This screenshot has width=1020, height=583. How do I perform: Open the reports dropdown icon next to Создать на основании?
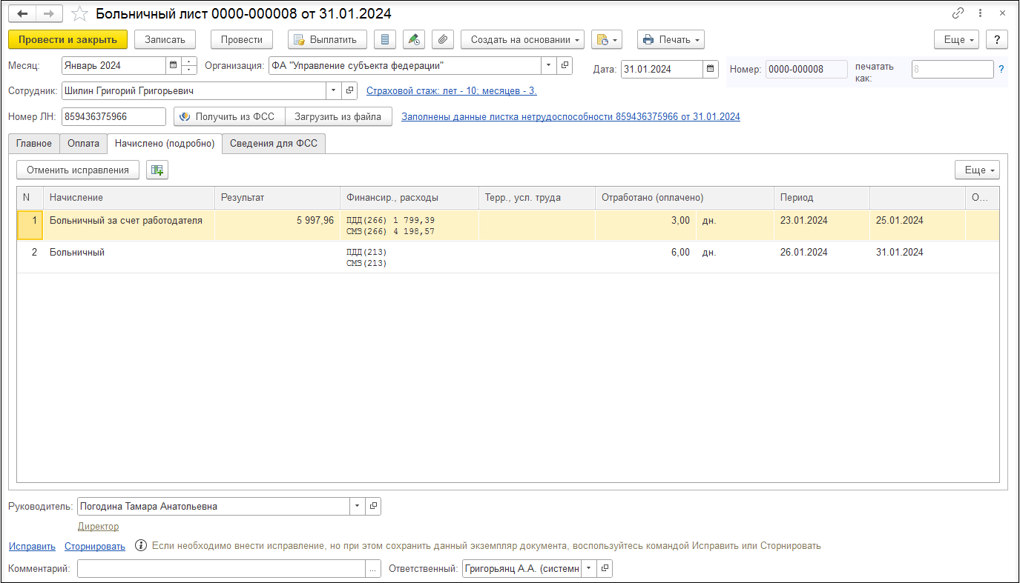point(606,39)
